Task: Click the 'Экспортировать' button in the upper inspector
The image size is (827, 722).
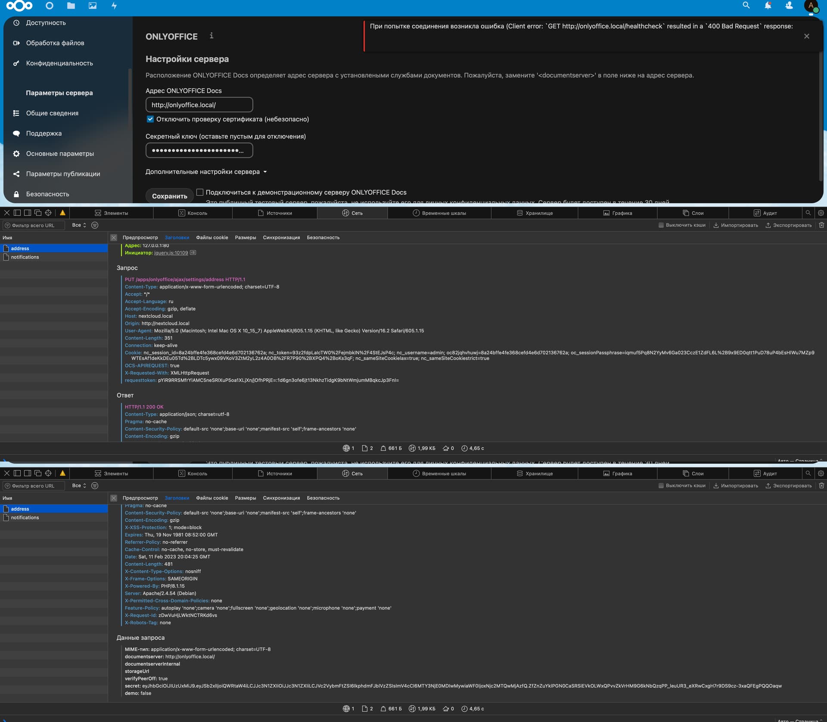Action: point(788,225)
